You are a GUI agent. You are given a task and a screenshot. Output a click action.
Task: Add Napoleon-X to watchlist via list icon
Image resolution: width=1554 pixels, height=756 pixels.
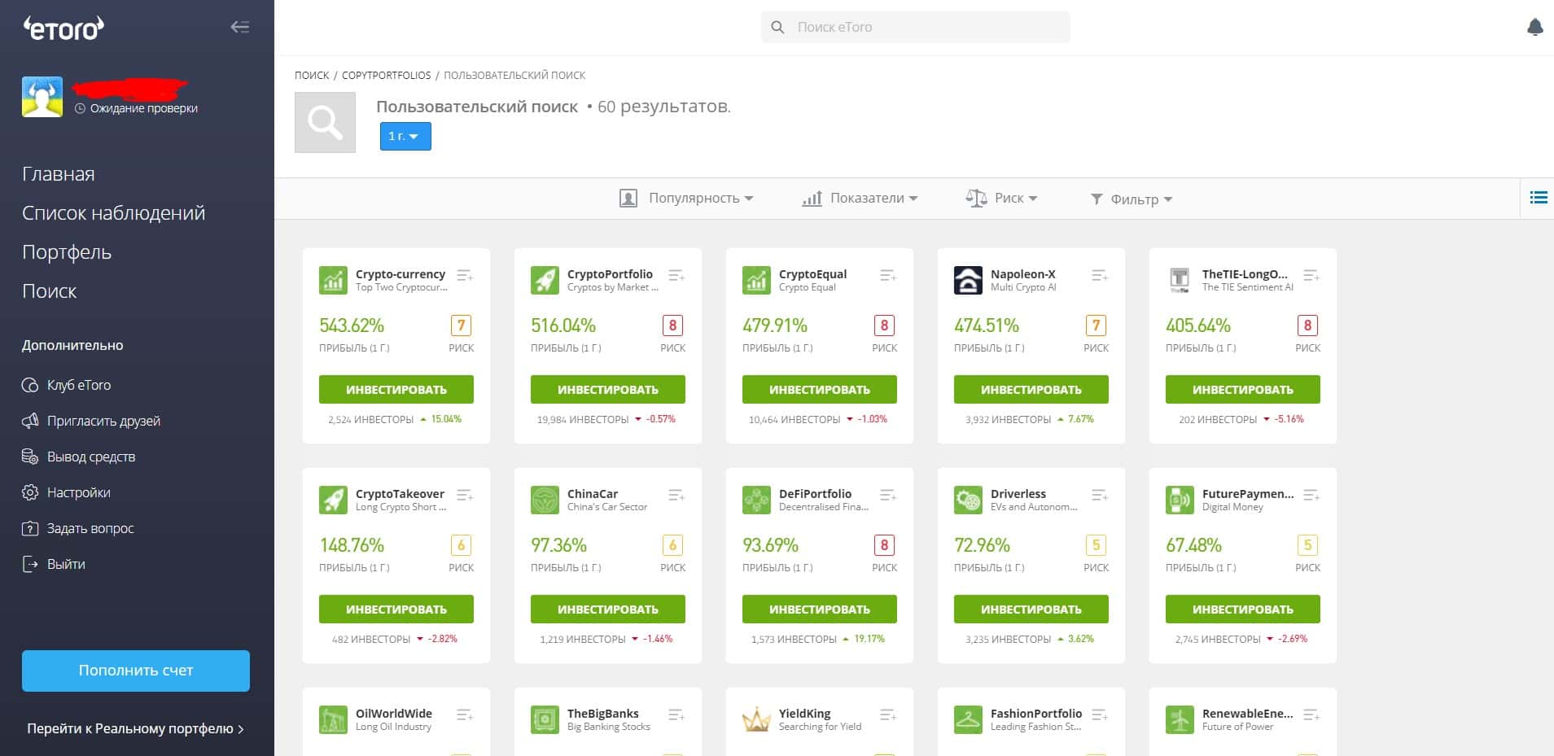(1100, 276)
